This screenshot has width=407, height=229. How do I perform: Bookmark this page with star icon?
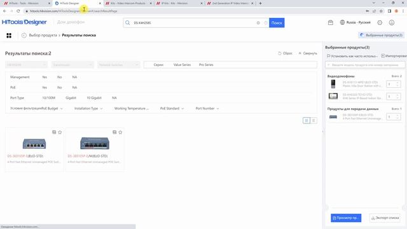(x=381, y=11)
